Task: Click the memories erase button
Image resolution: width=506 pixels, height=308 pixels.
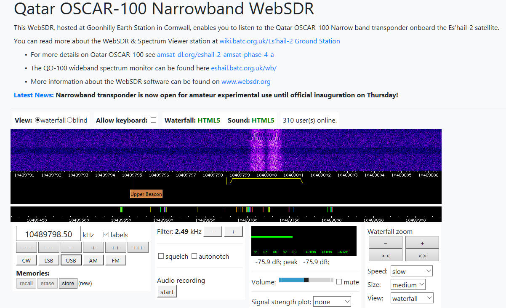Action: [47, 283]
